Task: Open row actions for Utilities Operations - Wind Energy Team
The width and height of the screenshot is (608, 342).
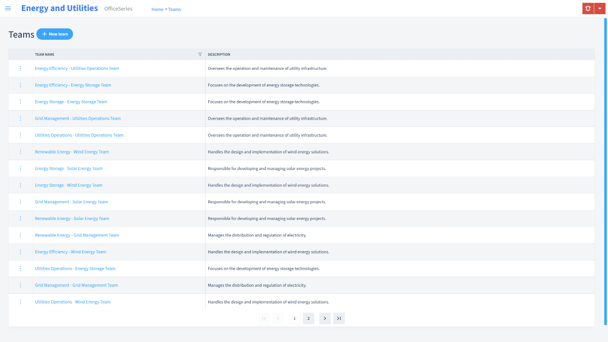Action: (x=20, y=302)
